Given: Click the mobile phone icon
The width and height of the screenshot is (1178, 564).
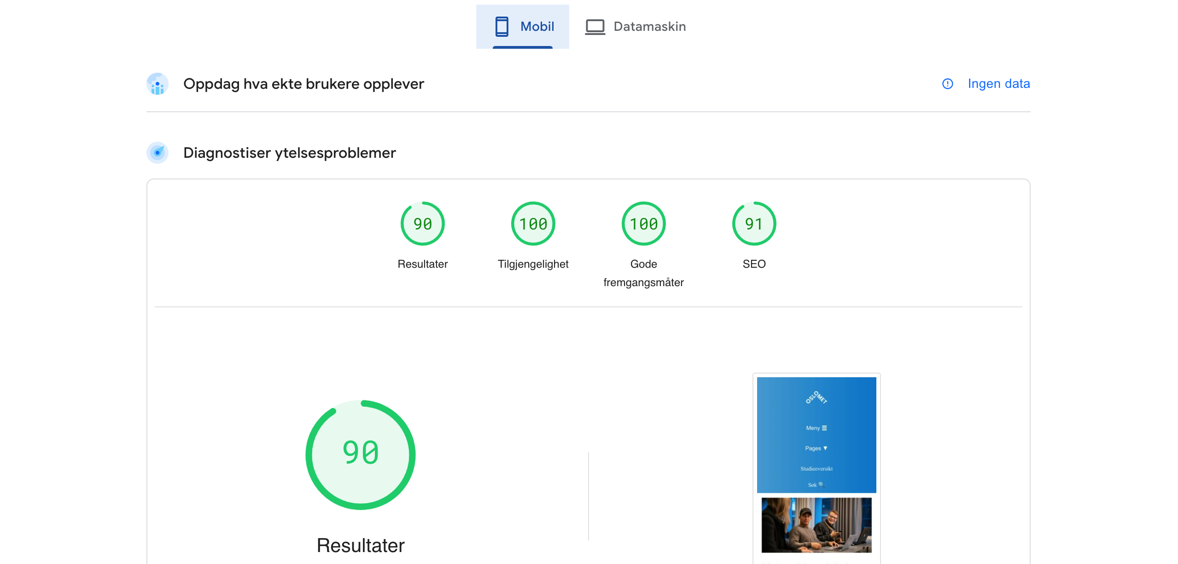Looking at the screenshot, I should click(x=502, y=27).
